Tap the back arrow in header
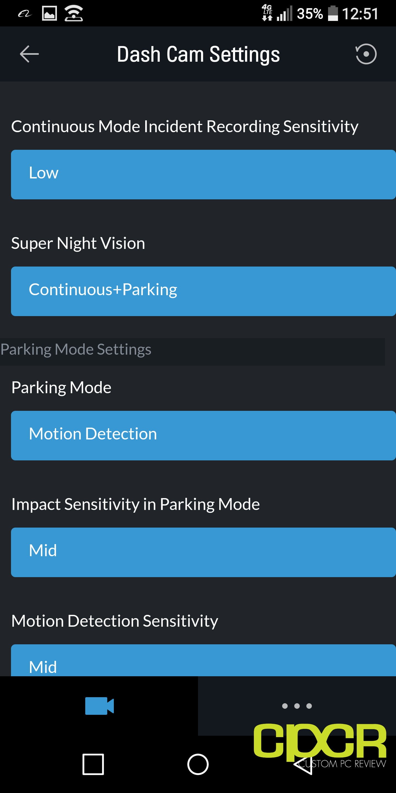The width and height of the screenshot is (396, 793). (29, 54)
